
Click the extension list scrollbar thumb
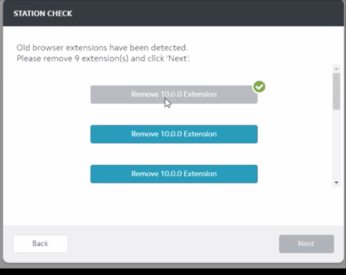[337, 91]
